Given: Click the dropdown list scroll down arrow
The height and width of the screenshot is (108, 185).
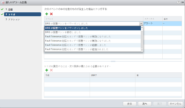Looking at the screenshot, I should (x=142, y=50).
